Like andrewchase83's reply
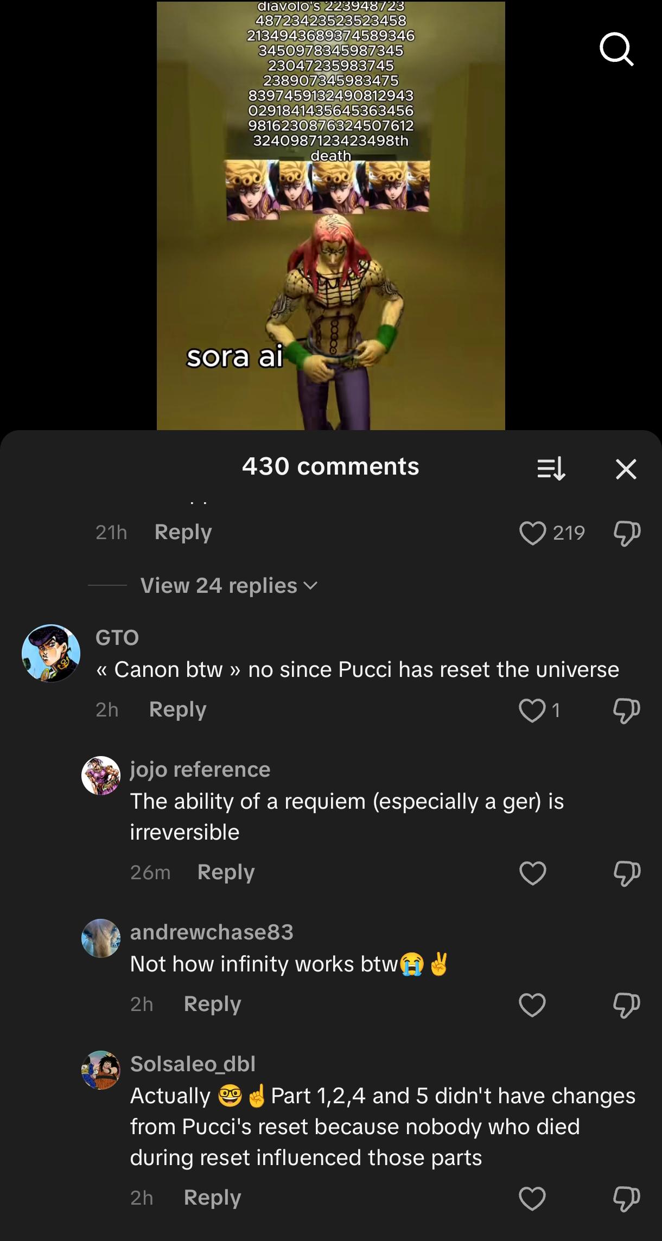 (532, 1005)
